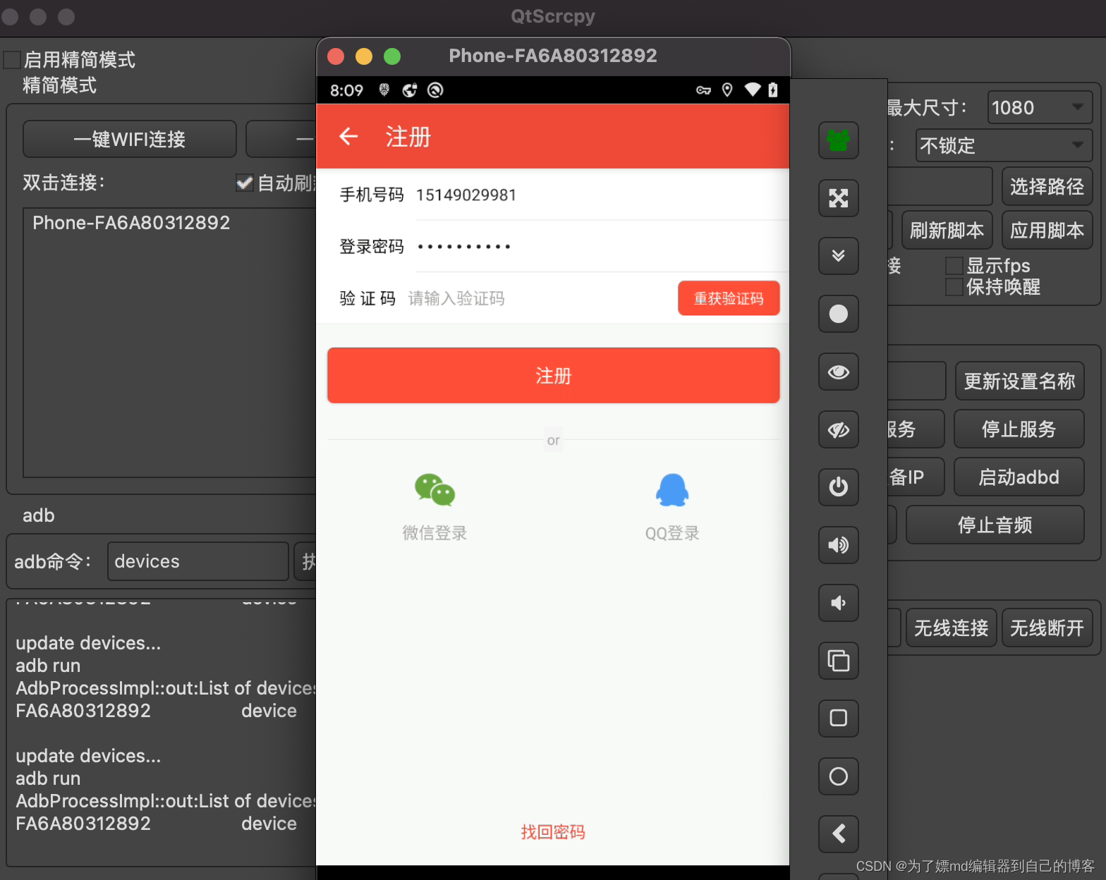
Task: Click the 无线断开 button
Action: pyautogui.click(x=1047, y=628)
